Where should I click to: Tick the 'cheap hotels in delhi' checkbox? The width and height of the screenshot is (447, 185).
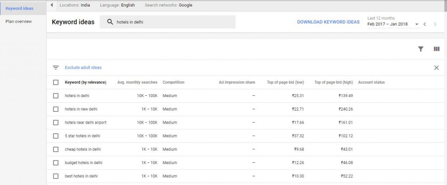click(55, 149)
